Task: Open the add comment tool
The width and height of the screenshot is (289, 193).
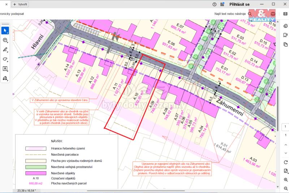Action: pyautogui.click(x=5, y=40)
